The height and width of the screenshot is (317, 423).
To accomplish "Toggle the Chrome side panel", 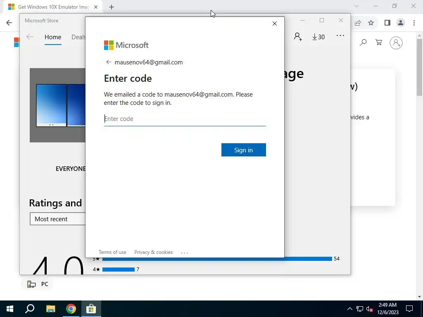I will (387, 23).
